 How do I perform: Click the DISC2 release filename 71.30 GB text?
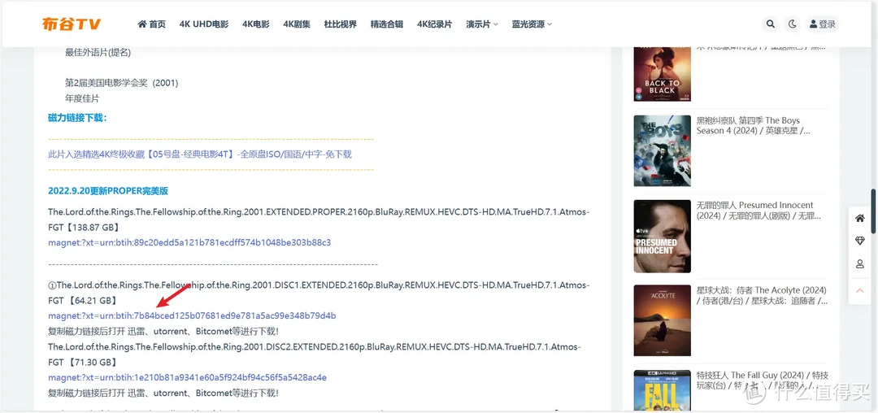click(314, 354)
